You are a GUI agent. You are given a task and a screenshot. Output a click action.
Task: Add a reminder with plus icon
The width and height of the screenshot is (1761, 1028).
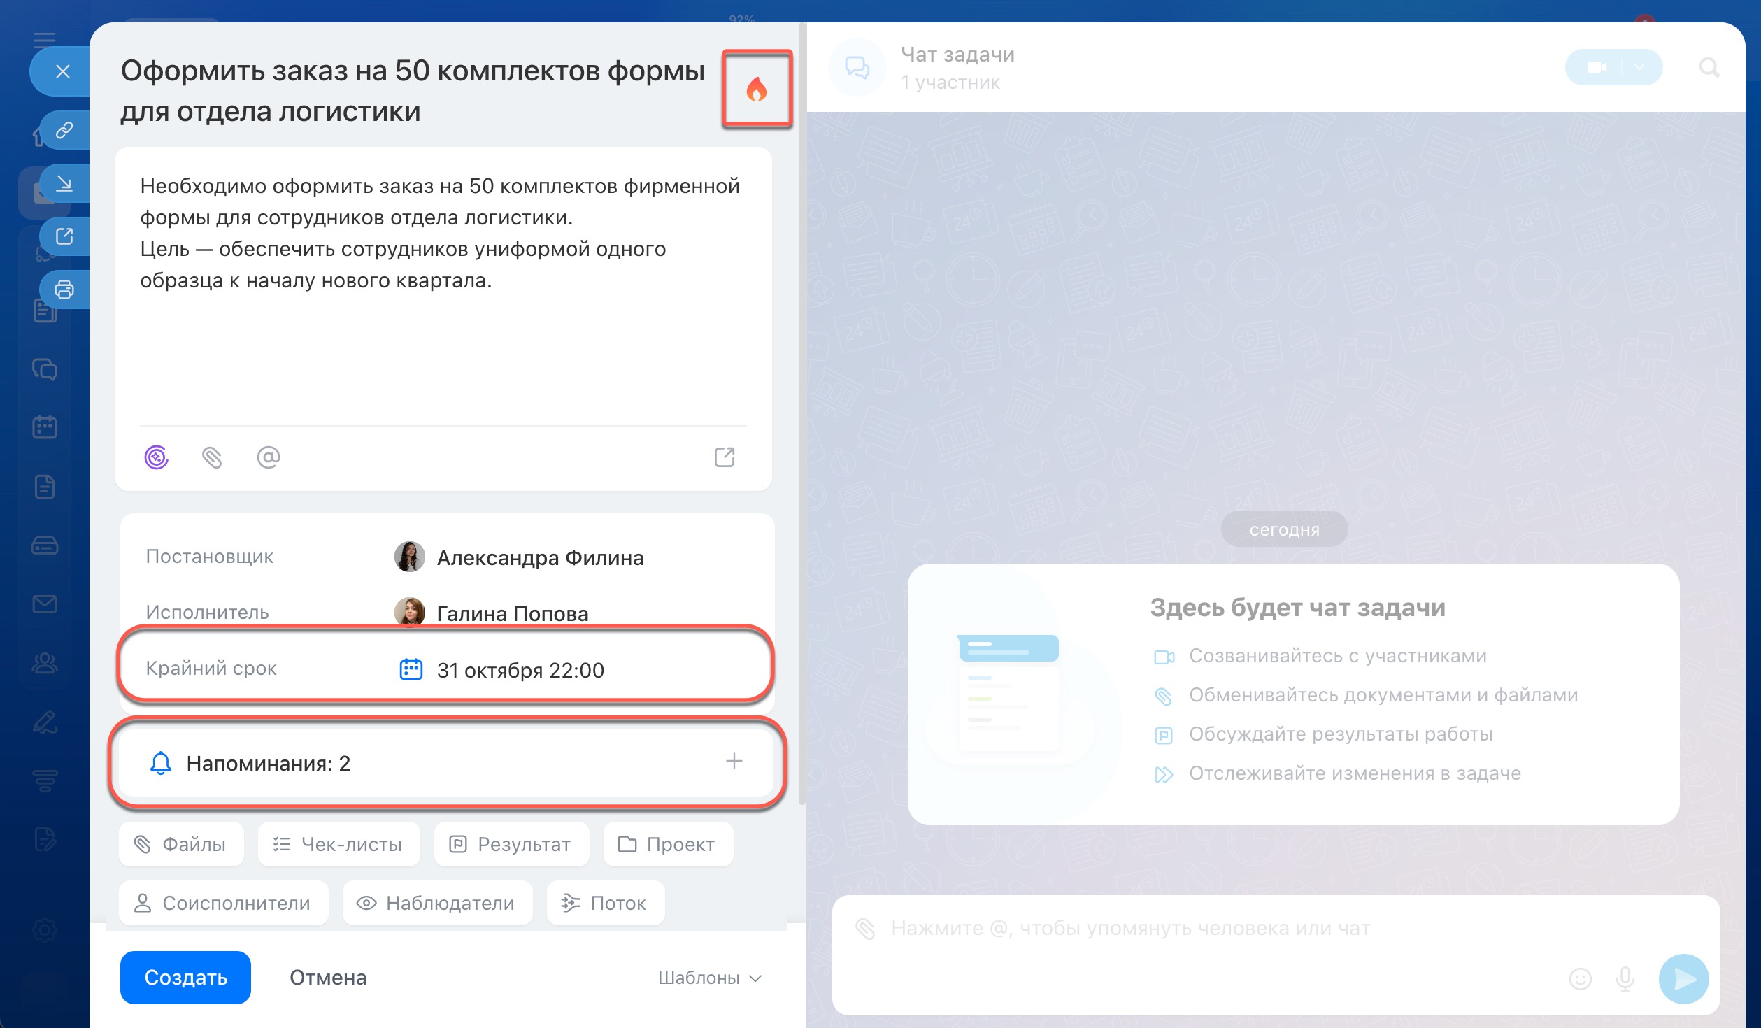[x=734, y=761]
